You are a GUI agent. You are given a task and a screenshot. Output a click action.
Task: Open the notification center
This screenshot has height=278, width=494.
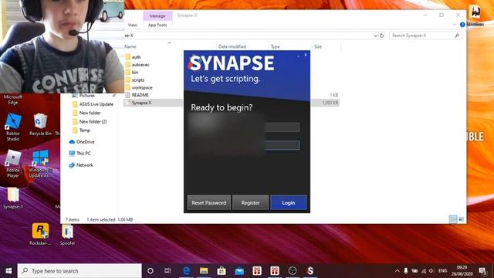coord(482,271)
